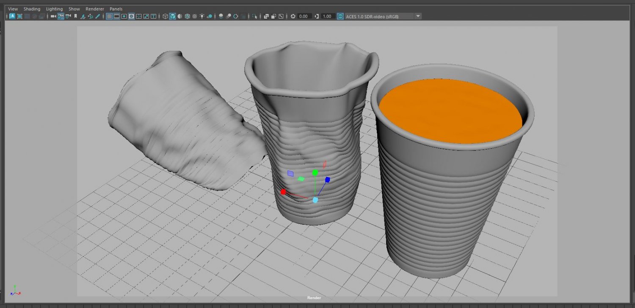Screen dimensions: 635x308
Task: Select the Wireframe display cube icon
Action: coord(166,16)
